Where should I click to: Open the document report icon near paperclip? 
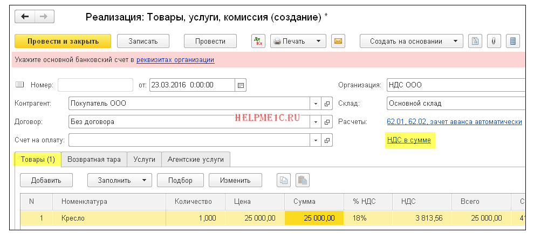point(475,41)
